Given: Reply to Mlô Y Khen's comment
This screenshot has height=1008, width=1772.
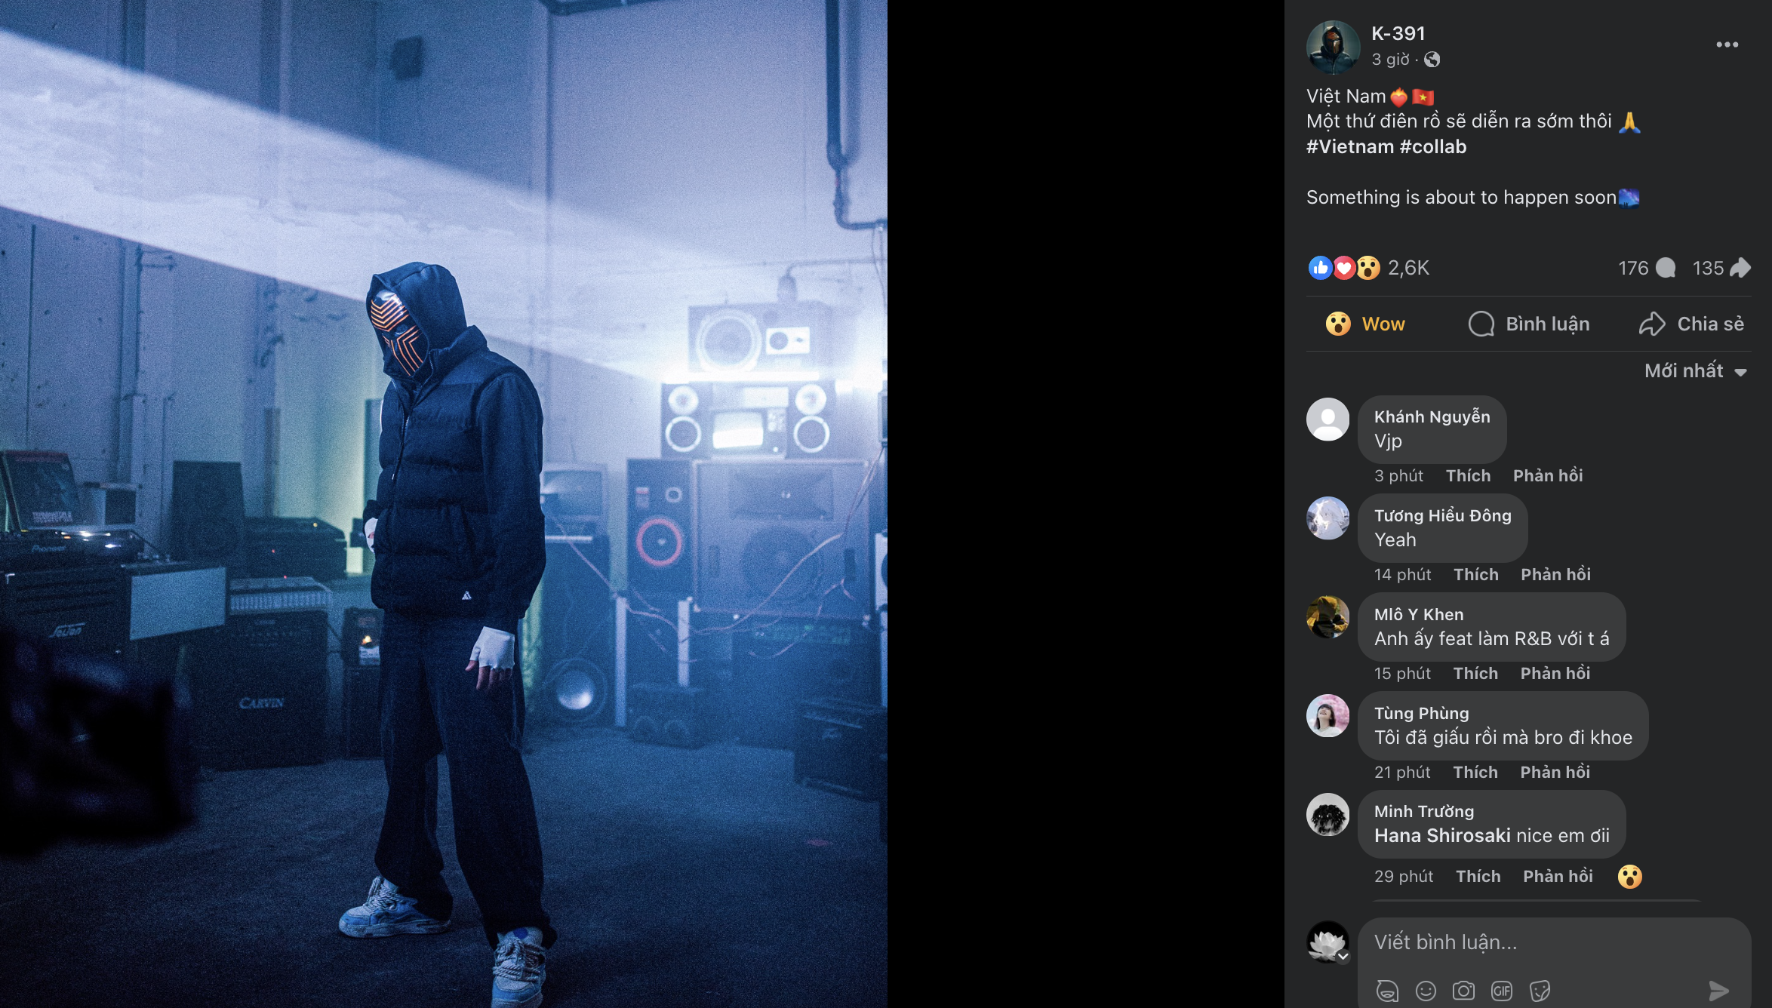Looking at the screenshot, I should tap(1555, 674).
